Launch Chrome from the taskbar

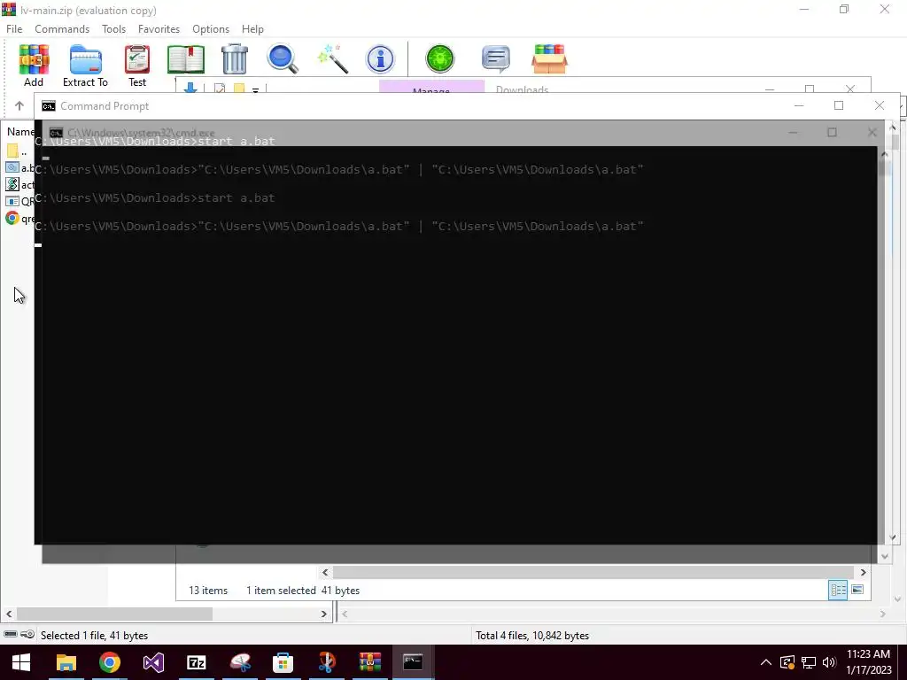[109, 662]
